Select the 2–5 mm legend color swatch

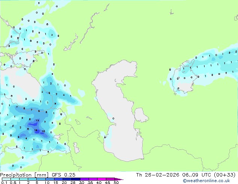point(32,179)
